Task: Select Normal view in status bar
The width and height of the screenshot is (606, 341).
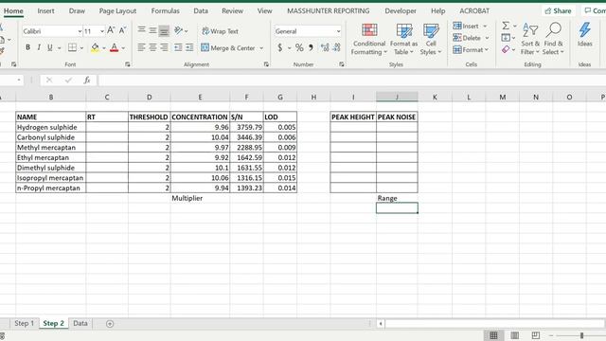Action: [x=493, y=335]
